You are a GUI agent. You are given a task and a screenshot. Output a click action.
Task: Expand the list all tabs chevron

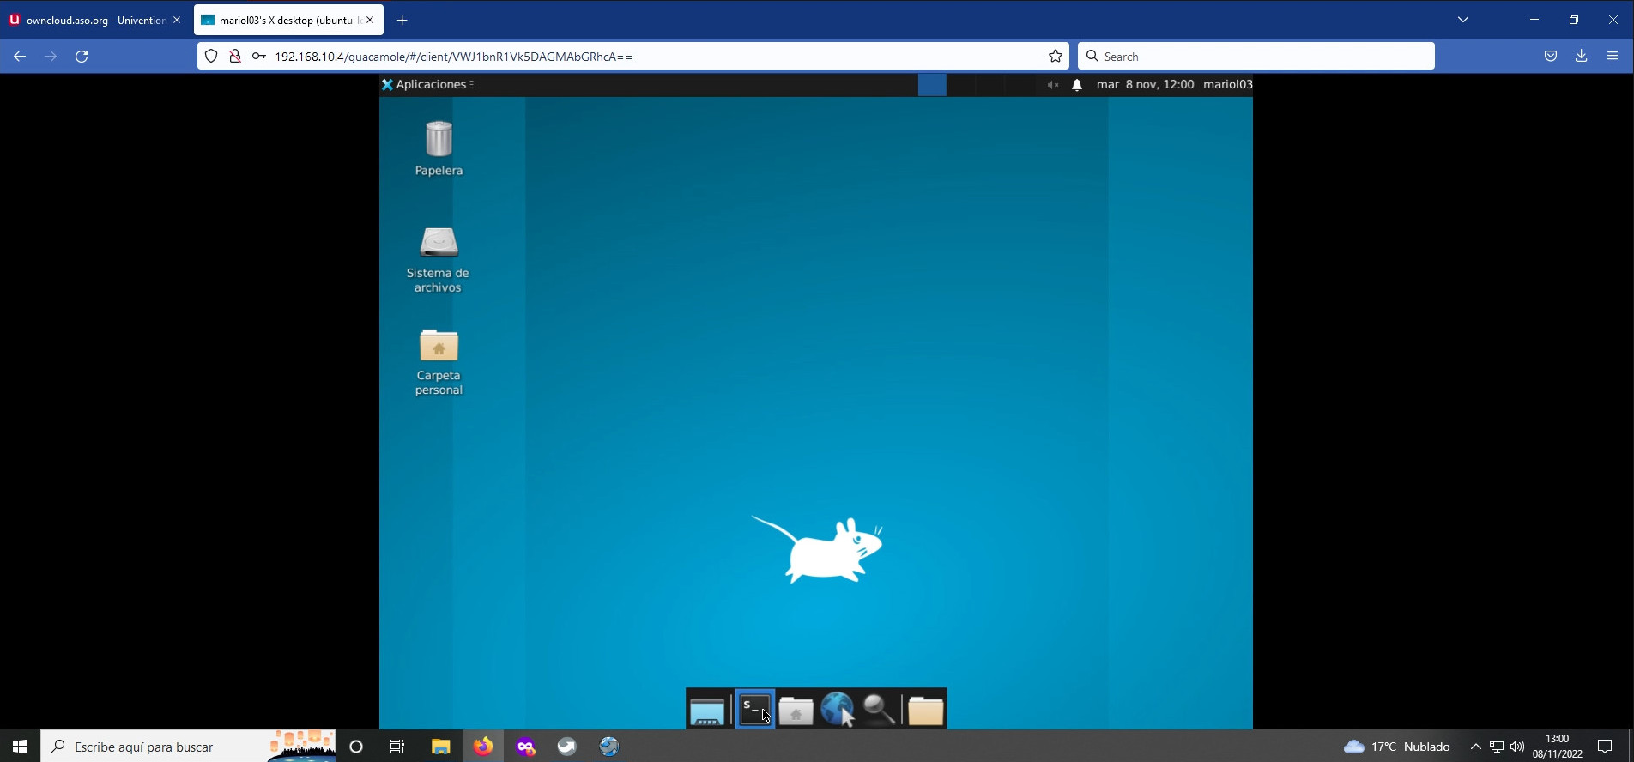(x=1463, y=20)
